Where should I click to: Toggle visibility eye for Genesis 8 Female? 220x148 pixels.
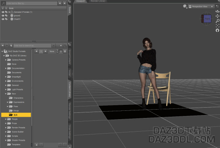coord(3,12)
